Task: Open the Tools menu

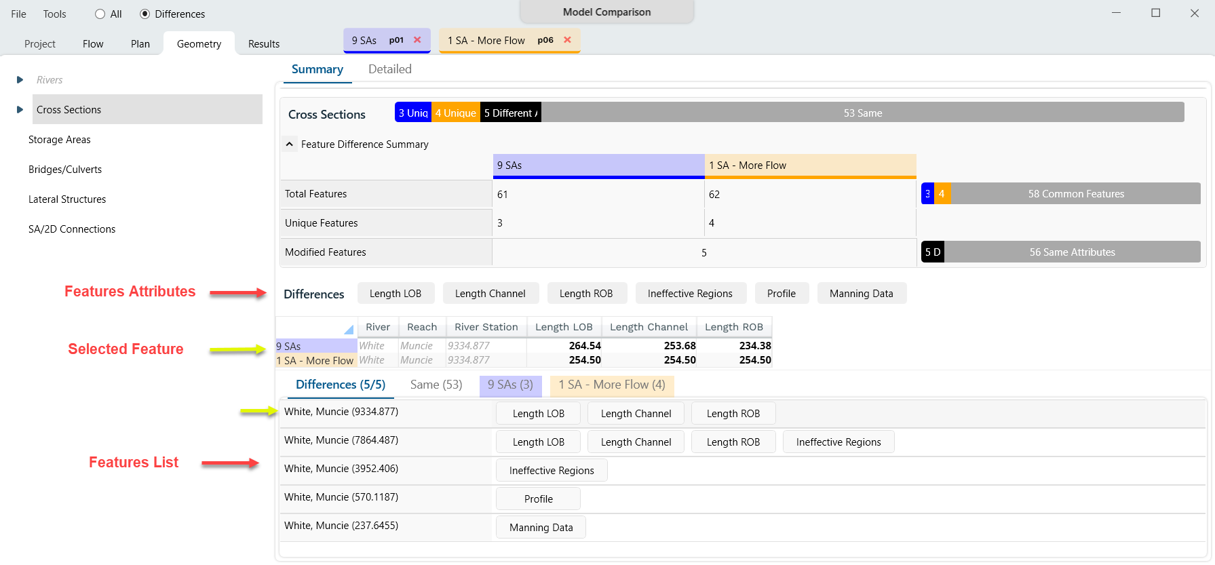Action: [x=54, y=14]
